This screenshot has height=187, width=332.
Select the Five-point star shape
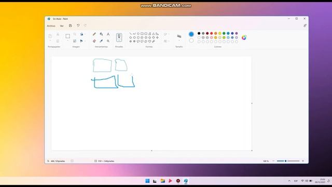point(130,41)
